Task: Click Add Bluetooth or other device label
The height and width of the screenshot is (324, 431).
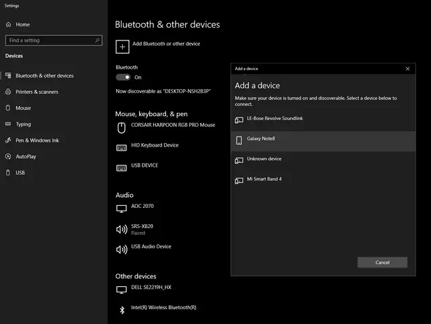Action: [x=166, y=44]
